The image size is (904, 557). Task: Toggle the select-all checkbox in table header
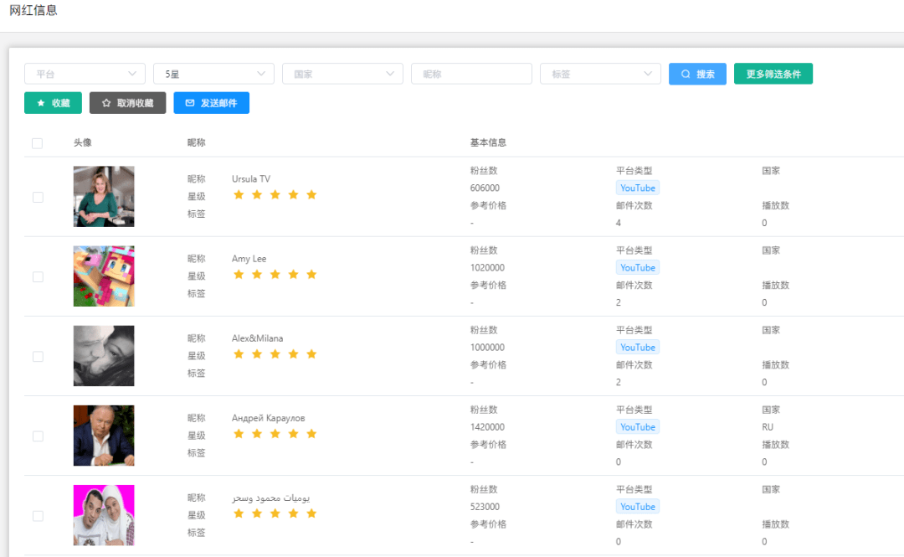click(37, 143)
